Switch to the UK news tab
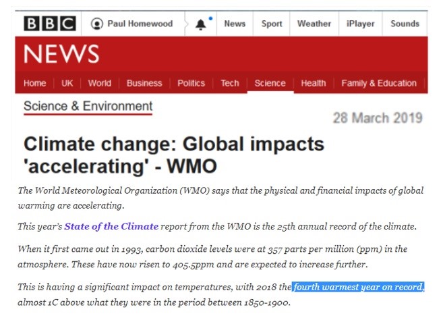The image size is (443, 320). coord(67,83)
